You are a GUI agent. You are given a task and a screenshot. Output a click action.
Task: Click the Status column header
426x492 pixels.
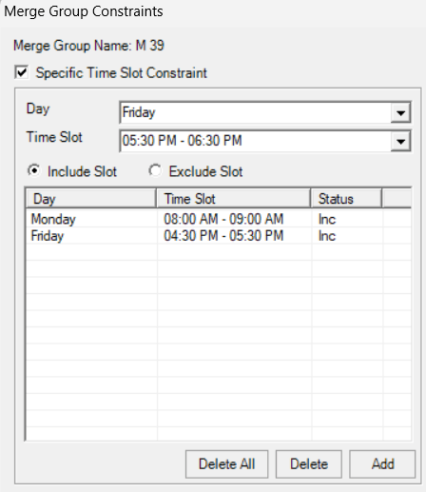[x=346, y=199]
